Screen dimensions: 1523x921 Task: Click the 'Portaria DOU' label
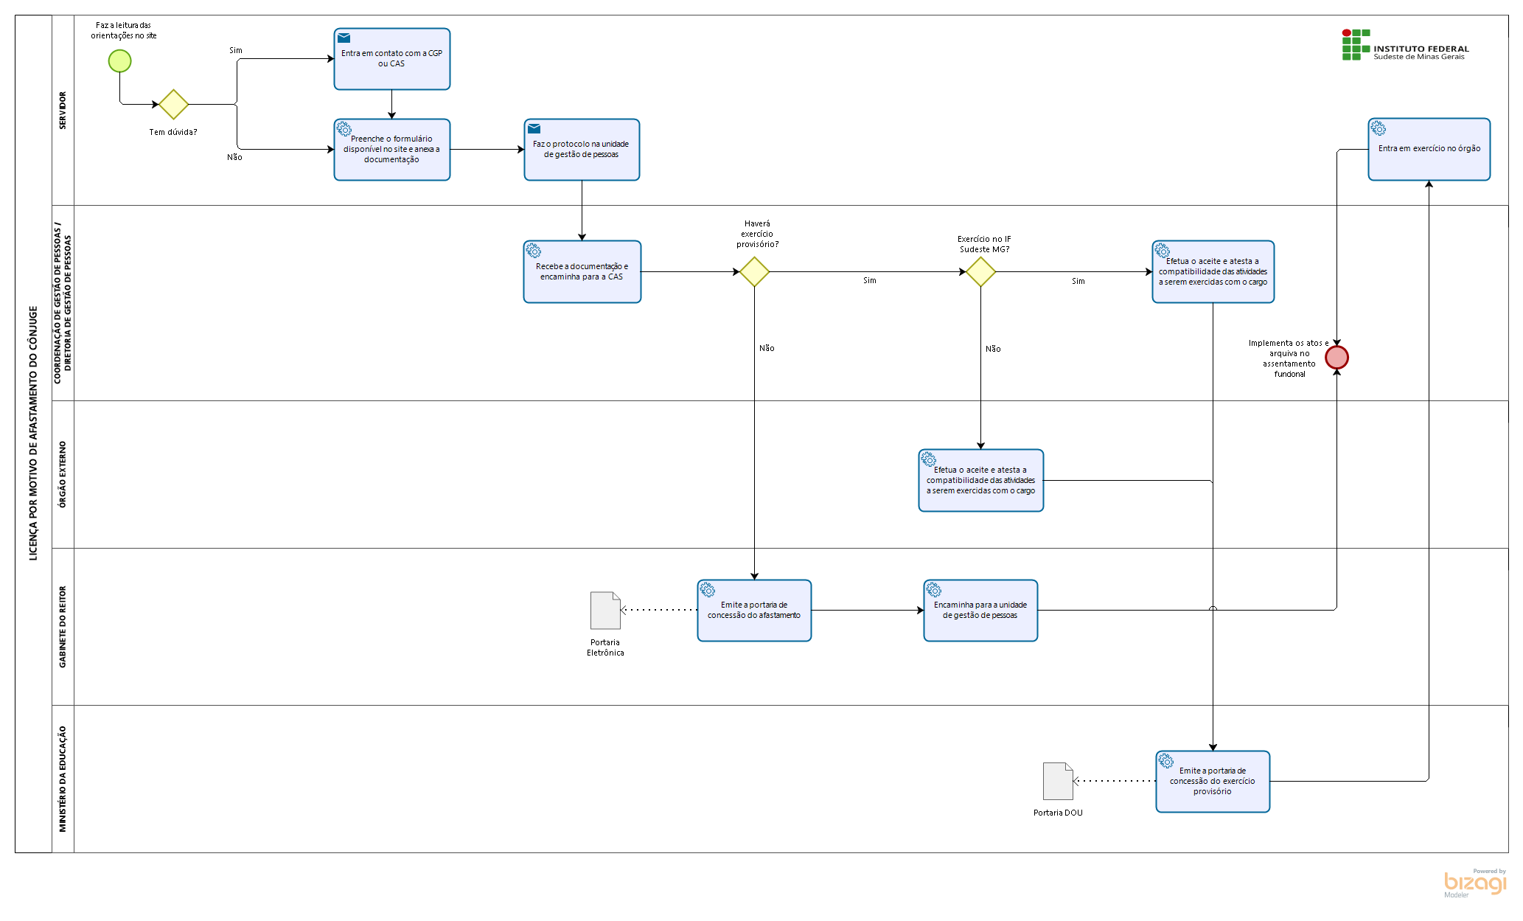tap(1059, 813)
